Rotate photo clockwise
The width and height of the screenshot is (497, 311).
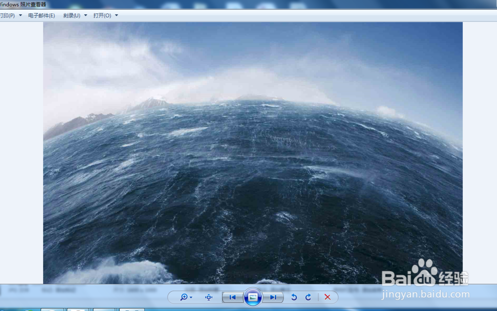point(308,297)
